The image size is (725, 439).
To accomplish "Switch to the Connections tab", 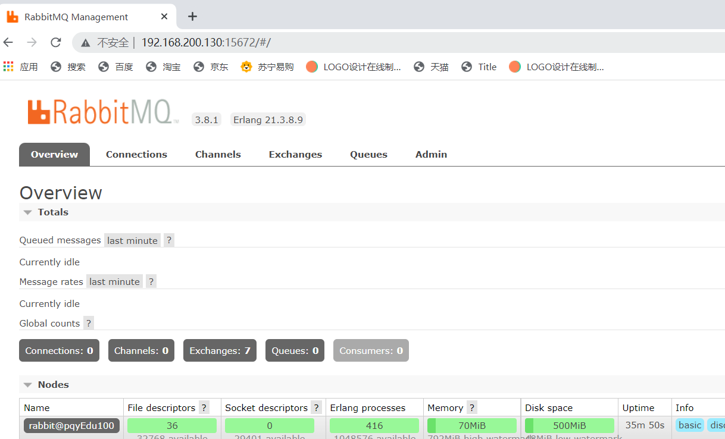I will (x=136, y=155).
